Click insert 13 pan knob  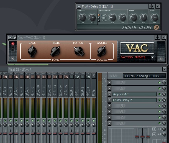coord(55,125)
